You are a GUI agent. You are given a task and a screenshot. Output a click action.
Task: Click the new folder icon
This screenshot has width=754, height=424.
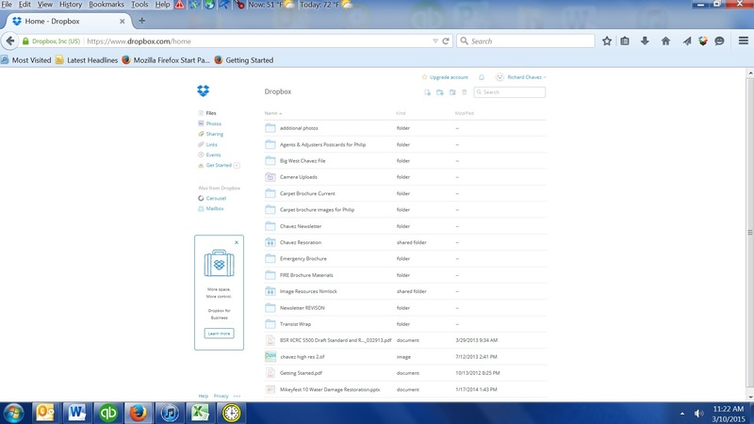440,92
